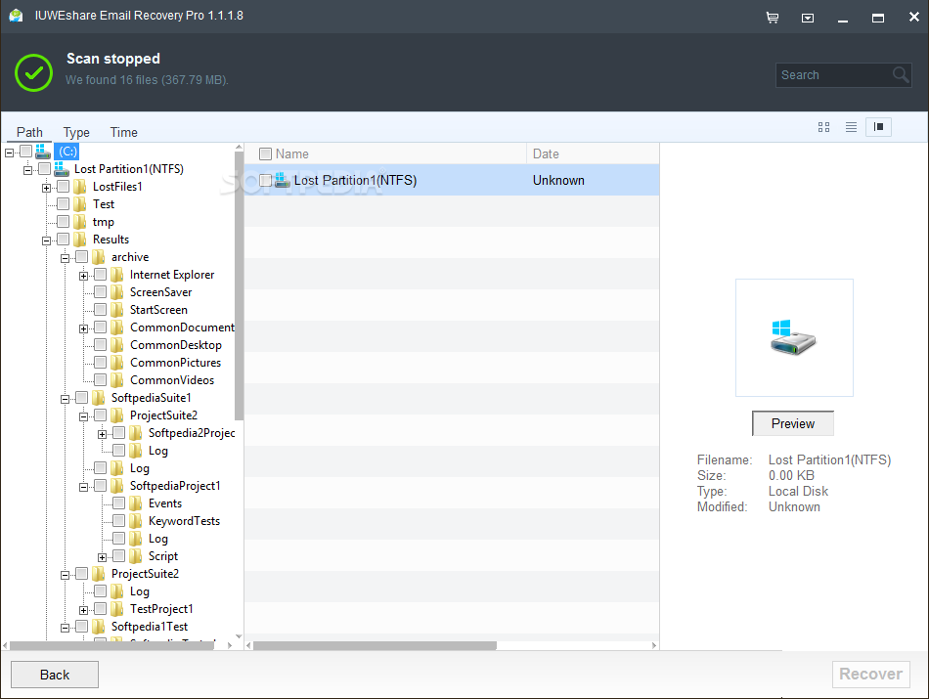The image size is (929, 699).
Task: Click drive icon in Lost Partition1 list row
Action: point(283,180)
